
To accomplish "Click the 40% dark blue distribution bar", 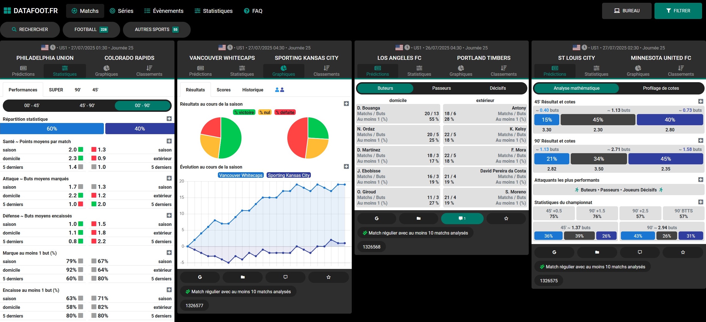I will coord(140,129).
